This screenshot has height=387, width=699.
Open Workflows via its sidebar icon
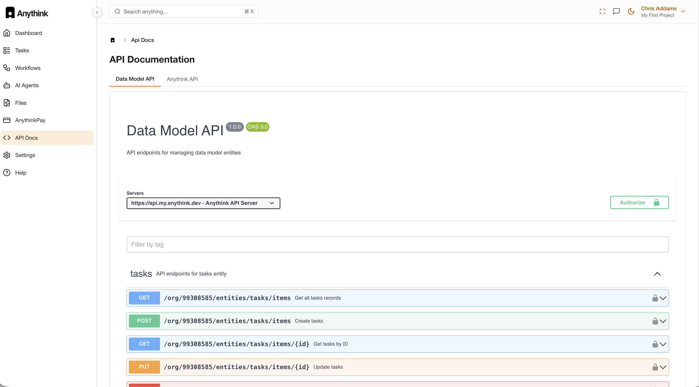pyautogui.click(x=7, y=68)
